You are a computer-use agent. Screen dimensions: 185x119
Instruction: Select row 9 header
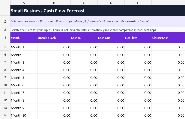[x=5, y=77]
